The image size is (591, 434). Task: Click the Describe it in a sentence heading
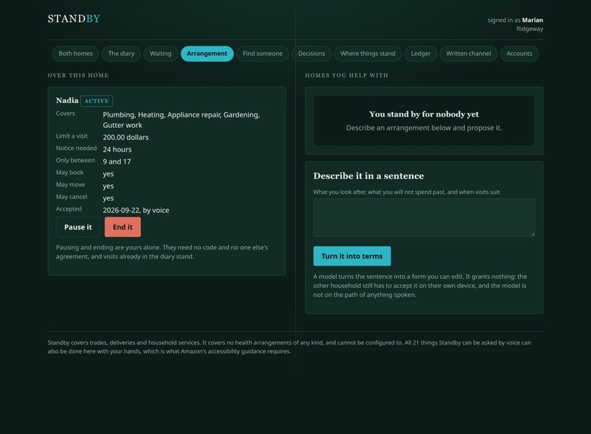point(368,176)
